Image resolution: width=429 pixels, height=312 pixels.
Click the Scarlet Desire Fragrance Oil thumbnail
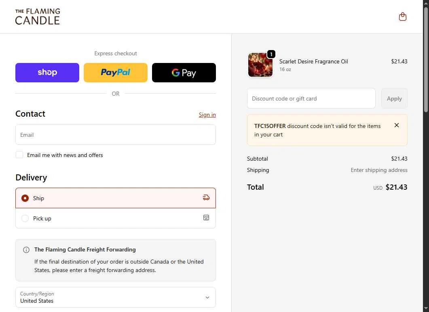click(260, 65)
